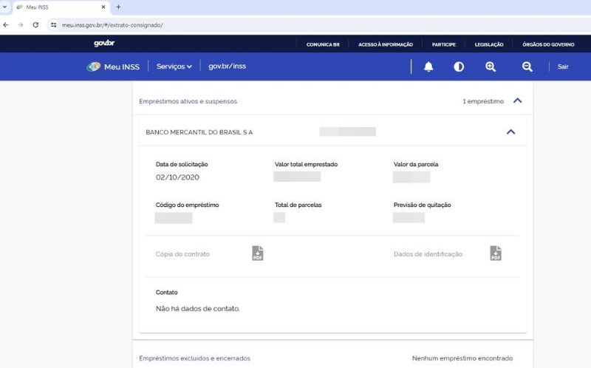The image size is (591, 368).
Task: Open ÓRGÃOS DO GOVERNO menu item
Action: pos(548,44)
